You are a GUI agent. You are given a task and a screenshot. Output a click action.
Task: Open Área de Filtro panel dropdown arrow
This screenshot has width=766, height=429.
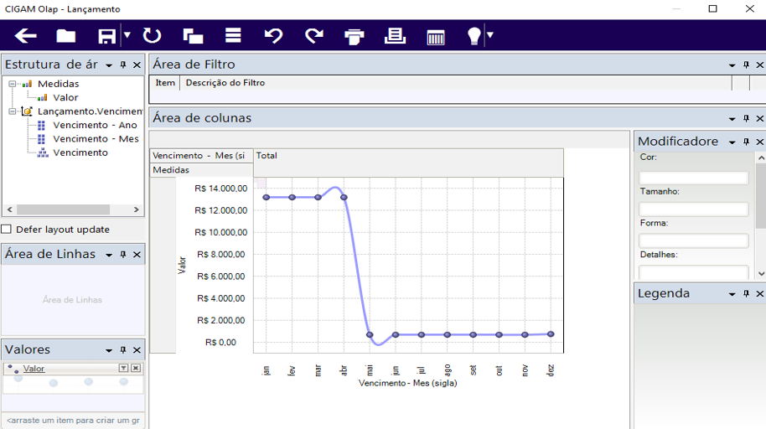pos(732,65)
